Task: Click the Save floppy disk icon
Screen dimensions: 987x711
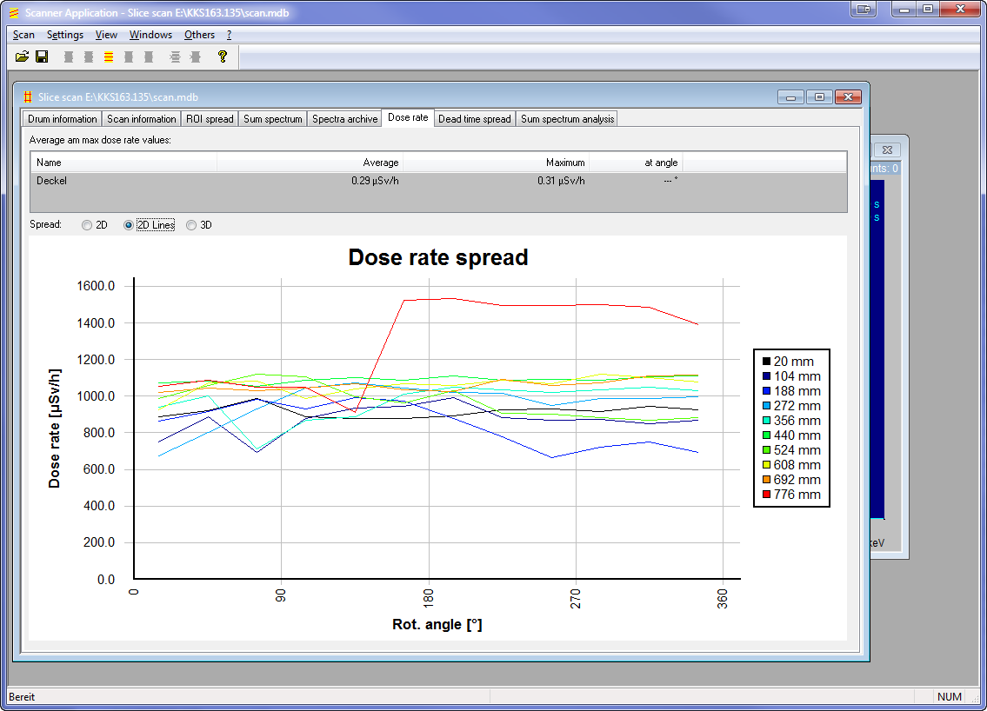Action: (42, 56)
